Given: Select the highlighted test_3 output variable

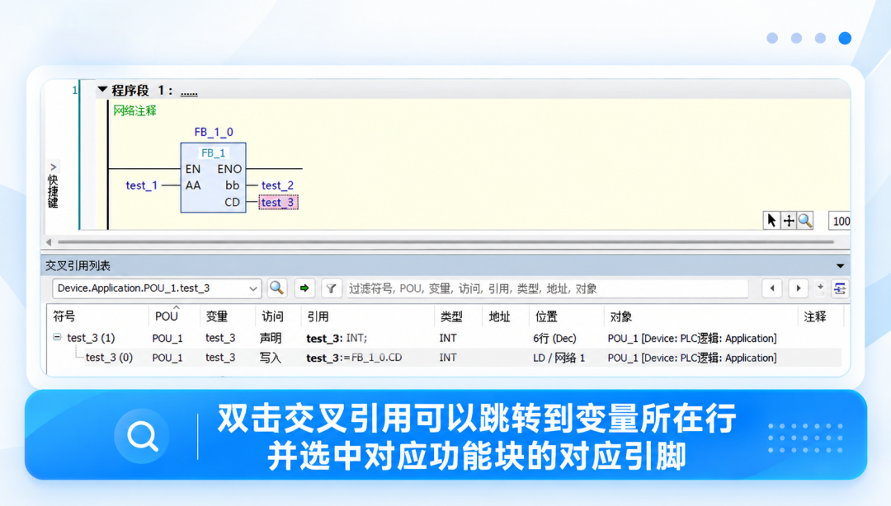Looking at the screenshot, I should 278,202.
